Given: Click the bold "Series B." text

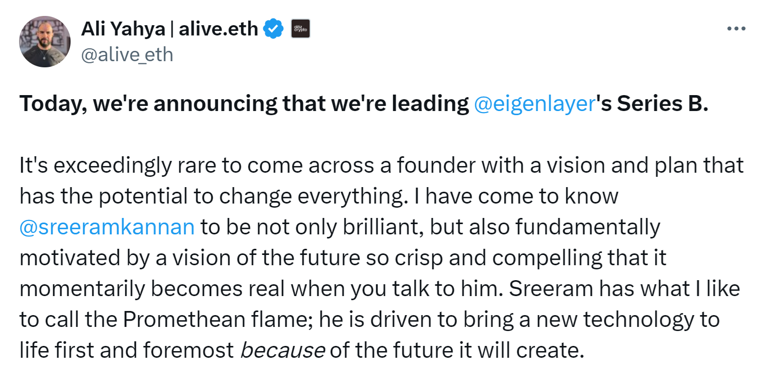Looking at the screenshot, I should tap(663, 104).
